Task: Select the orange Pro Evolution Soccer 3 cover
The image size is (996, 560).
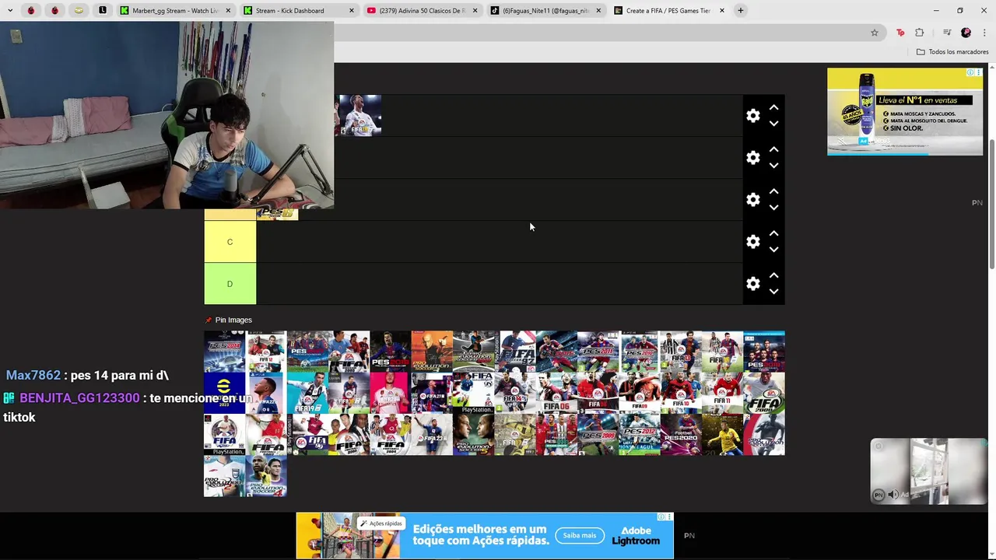Action: pyautogui.click(x=432, y=352)
